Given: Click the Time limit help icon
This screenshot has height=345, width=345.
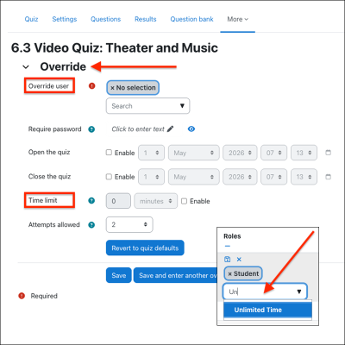Looking at the screenshot, I should coord(91,201).
